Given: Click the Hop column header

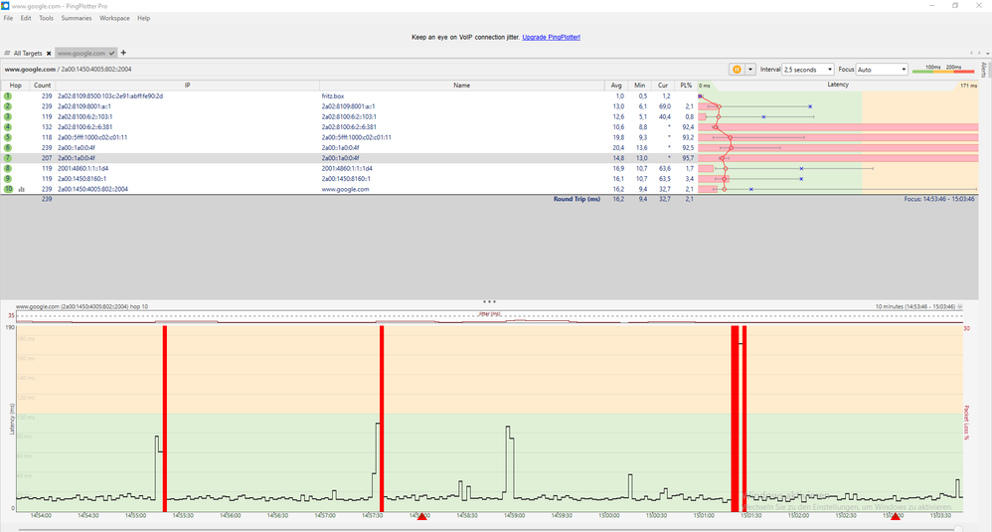Looking at the screenshot, I should point(15,86).
